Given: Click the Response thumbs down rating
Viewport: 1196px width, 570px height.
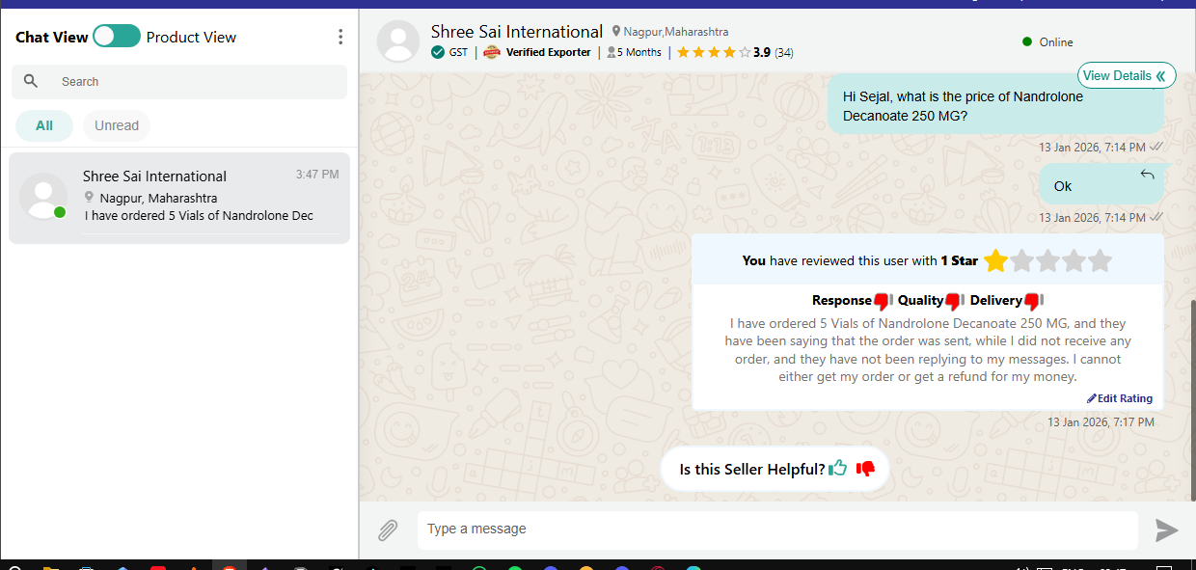Looking at the screenshot, I should click(883, 301).
